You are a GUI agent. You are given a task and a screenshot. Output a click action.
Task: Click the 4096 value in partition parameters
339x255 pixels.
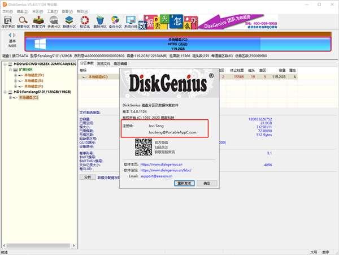[268, 165]
